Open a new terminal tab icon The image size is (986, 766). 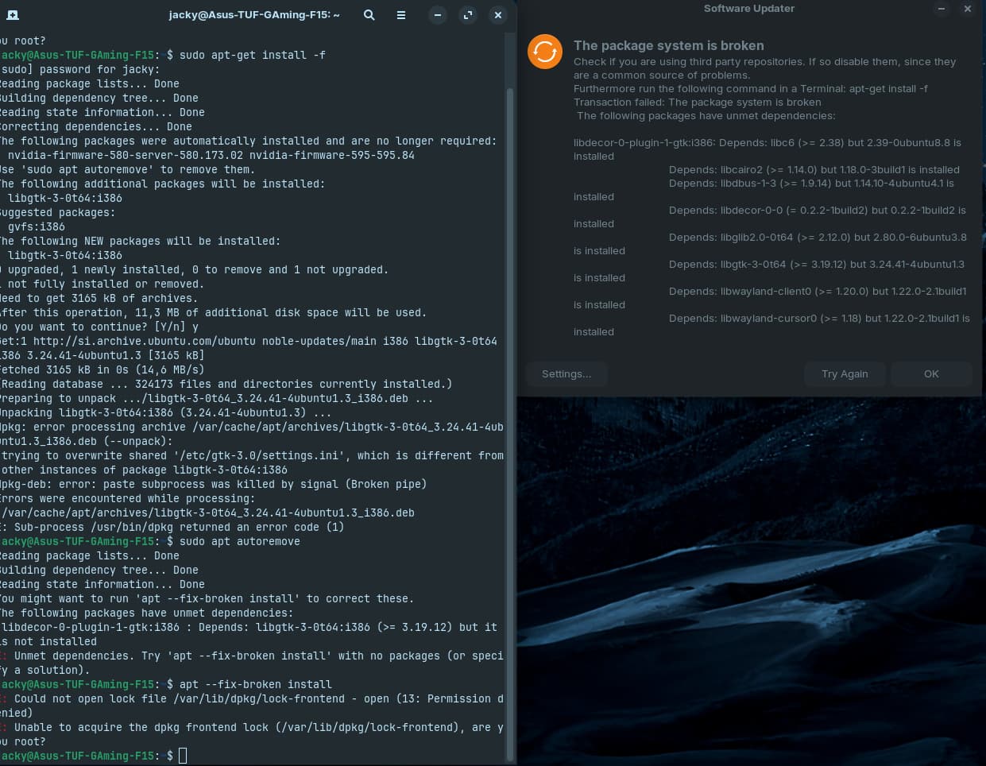[x=12, y=15]
